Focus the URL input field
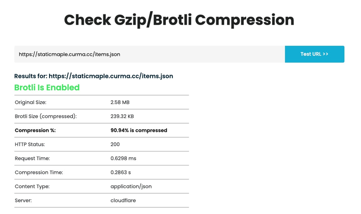Viewport: 361px width, 214px height. 150,54
